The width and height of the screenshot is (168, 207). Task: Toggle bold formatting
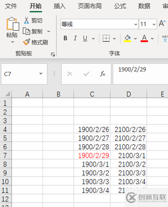click(66, 38)
